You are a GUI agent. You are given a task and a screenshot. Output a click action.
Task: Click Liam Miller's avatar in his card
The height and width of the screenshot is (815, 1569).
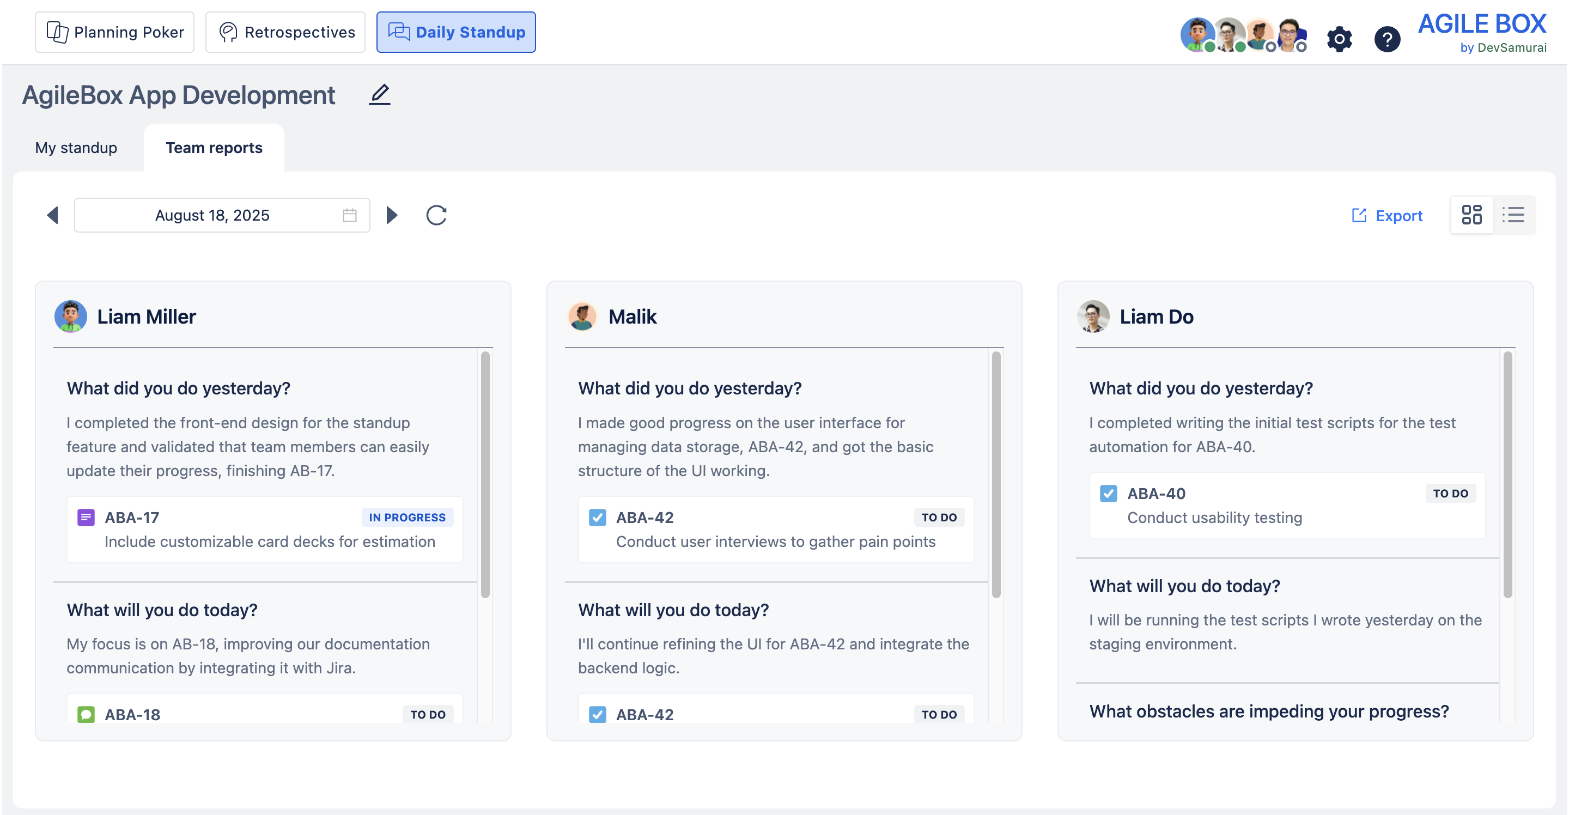click(x=71, y=316)
